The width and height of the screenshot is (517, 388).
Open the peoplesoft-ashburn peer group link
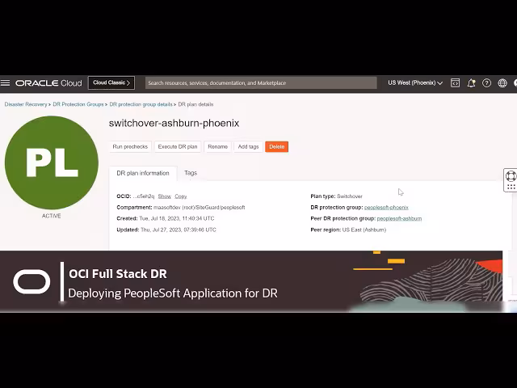399,218
